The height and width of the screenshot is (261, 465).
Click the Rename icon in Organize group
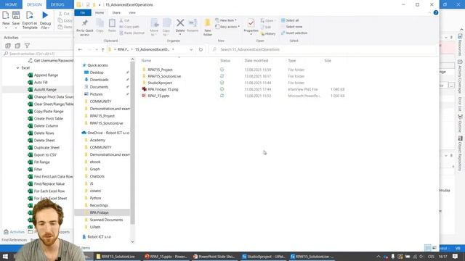pyautogui.click(x=193, y=26)
